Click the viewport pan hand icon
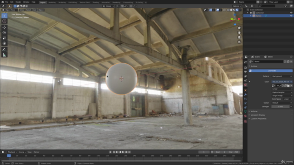 tap(239, 33)
